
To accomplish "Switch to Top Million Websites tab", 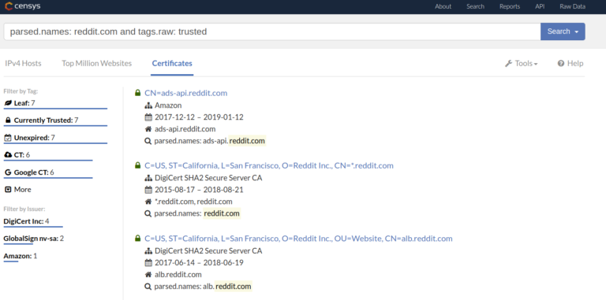I will [x=96, y=63].
